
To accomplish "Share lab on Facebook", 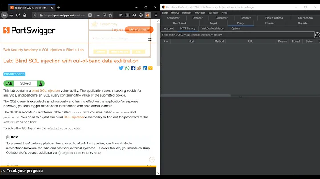I will [x=133, y=68].
